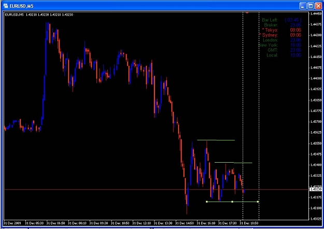The width and height of the screenshot is (324, 229).
Task: Click price axis label 1.43925
Action: pos(316,89)
